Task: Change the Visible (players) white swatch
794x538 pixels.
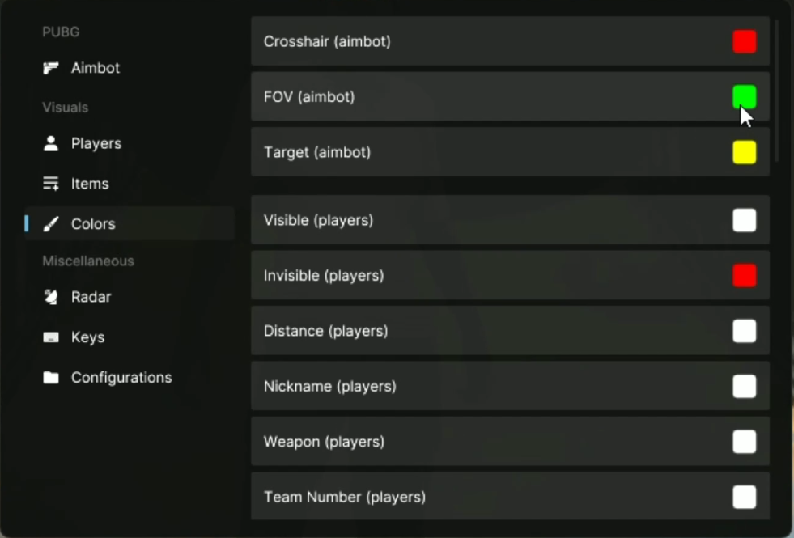Action: tap(745, 220)
